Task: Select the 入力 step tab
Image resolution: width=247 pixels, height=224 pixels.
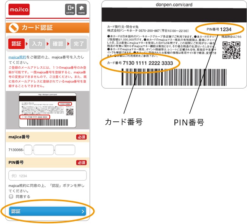Action: [37, 44]
